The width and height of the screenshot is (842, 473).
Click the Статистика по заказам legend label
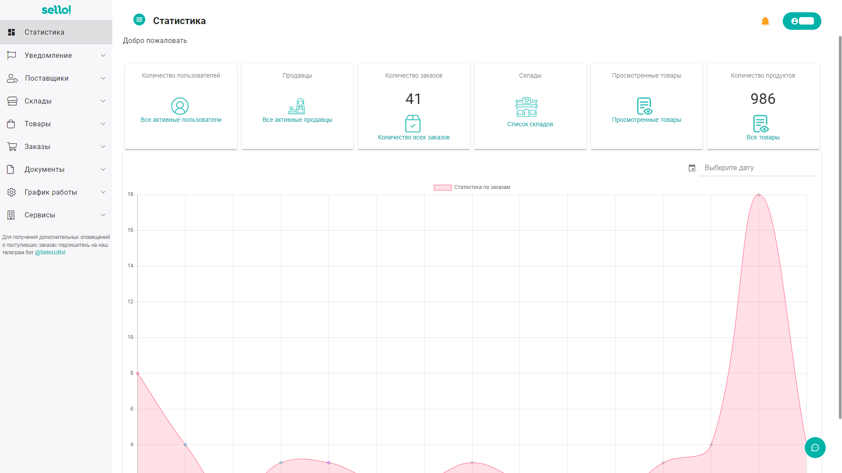(x=482, y=187)
